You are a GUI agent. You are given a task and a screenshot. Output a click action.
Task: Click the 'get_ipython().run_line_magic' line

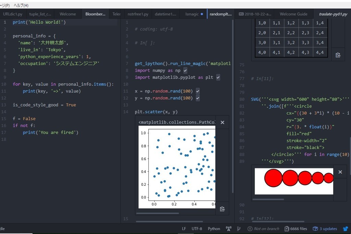click(x=183, y=63)
